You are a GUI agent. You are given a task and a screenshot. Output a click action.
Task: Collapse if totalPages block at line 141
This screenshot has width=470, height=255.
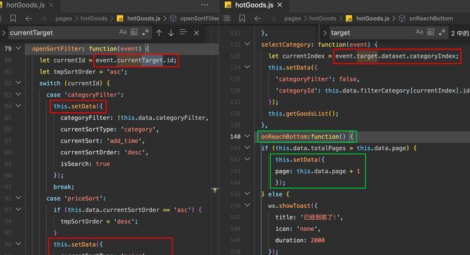[x=247, y=147]
